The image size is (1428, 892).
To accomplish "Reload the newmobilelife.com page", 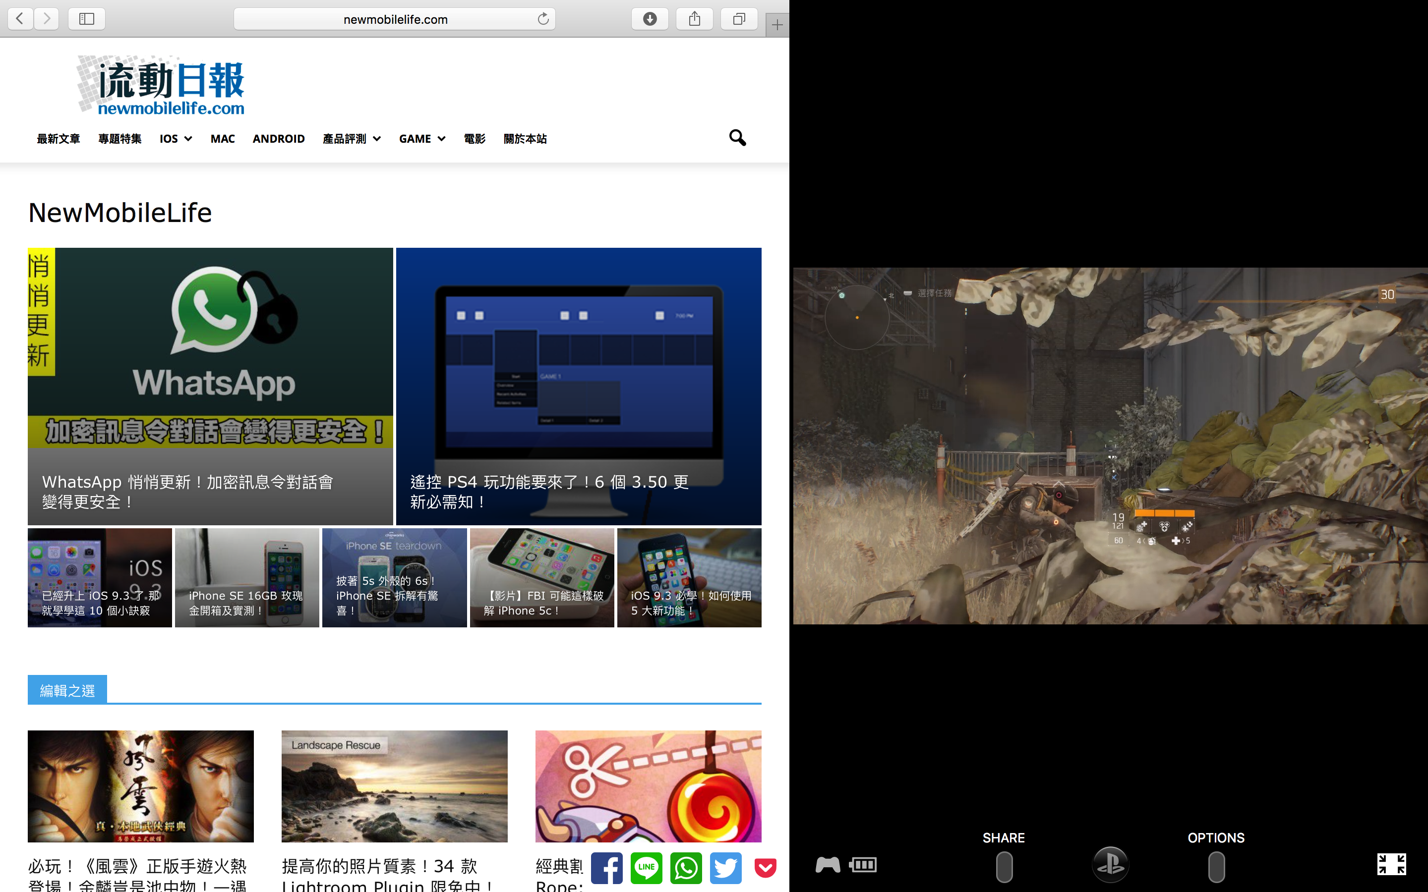I will click(x=543, y=19).
